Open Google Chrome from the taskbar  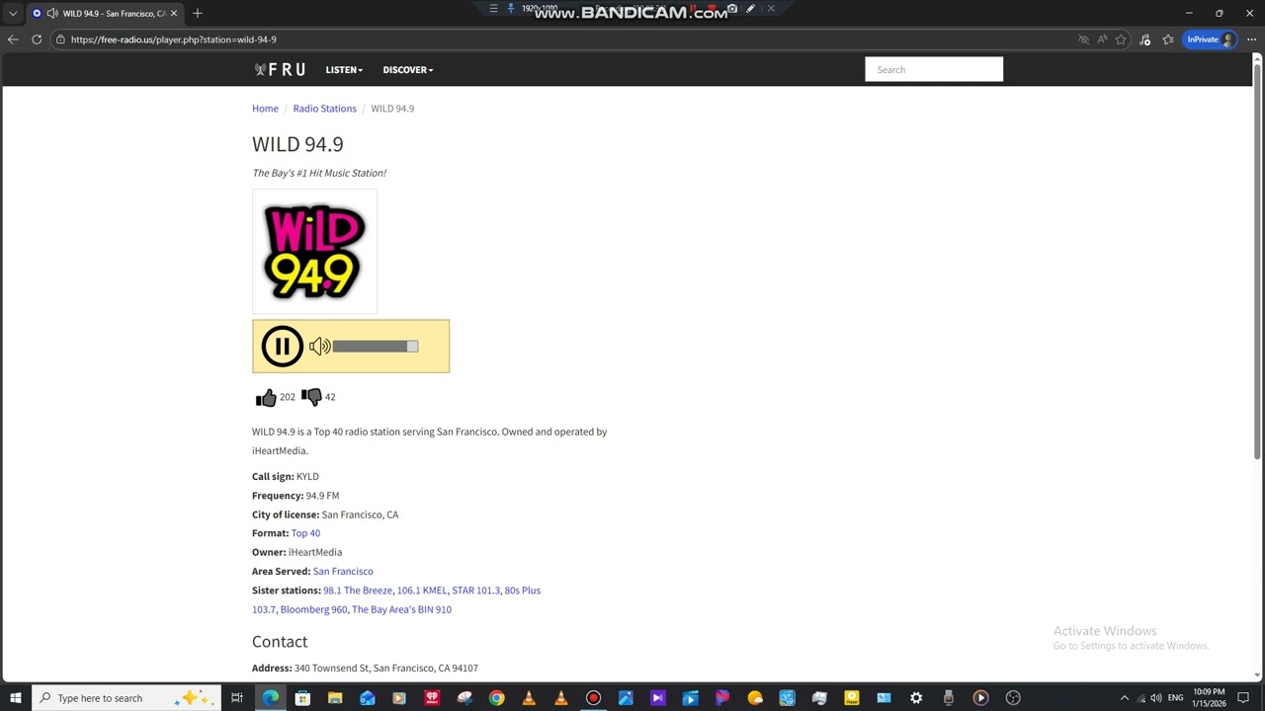496,698
